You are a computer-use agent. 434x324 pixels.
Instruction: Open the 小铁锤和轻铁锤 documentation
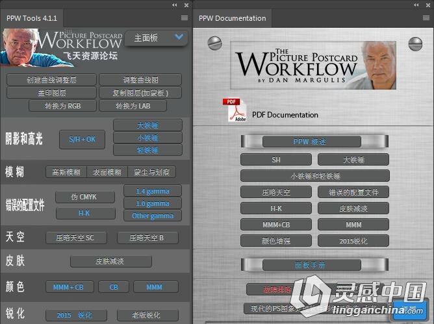(x=315, y=176)
